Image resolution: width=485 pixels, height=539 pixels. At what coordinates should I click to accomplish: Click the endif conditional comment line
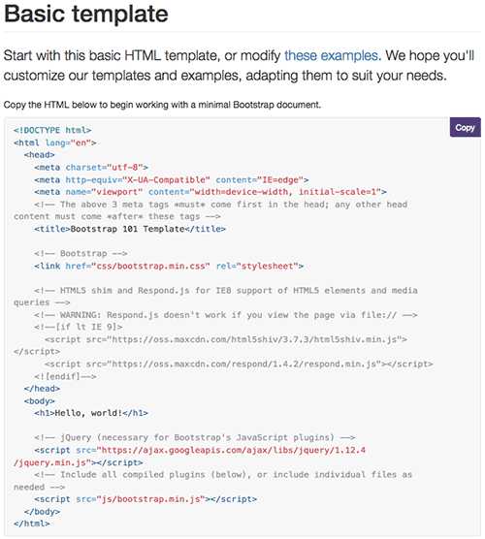(x=65, y=376)
